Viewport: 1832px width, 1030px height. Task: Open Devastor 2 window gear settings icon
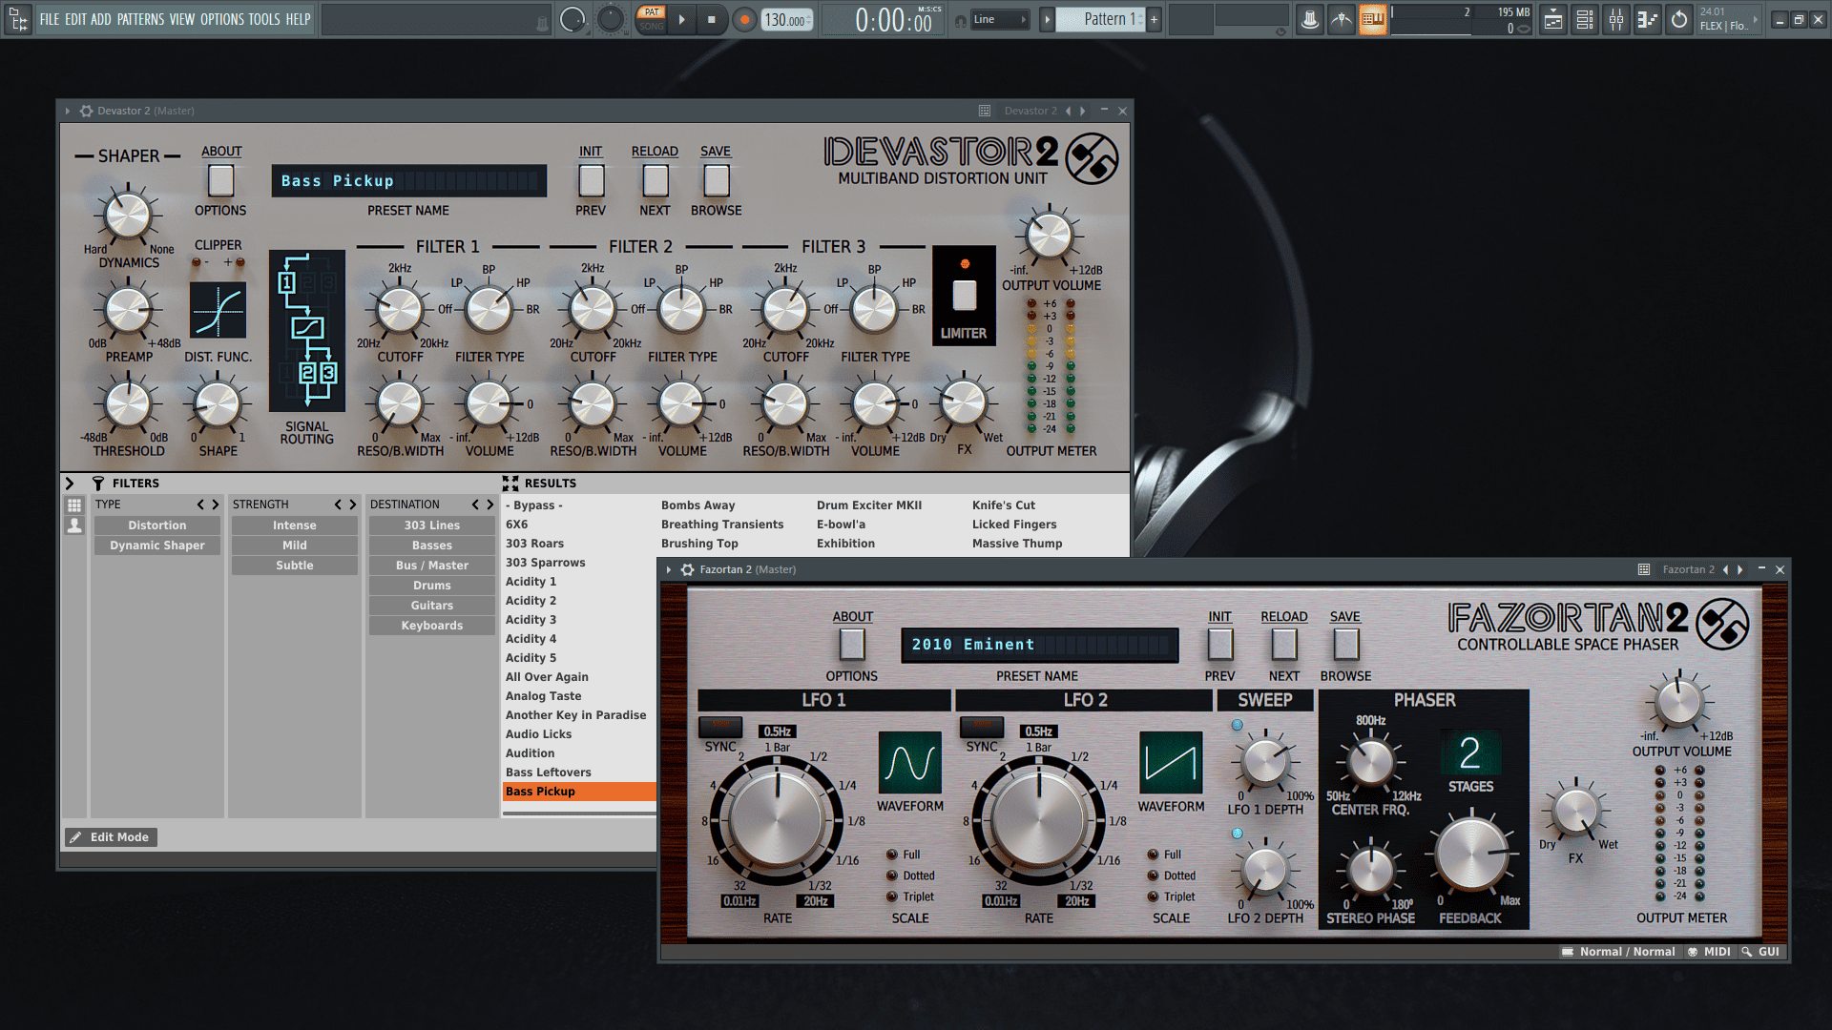pyautogui.click(x=87, y=111)
